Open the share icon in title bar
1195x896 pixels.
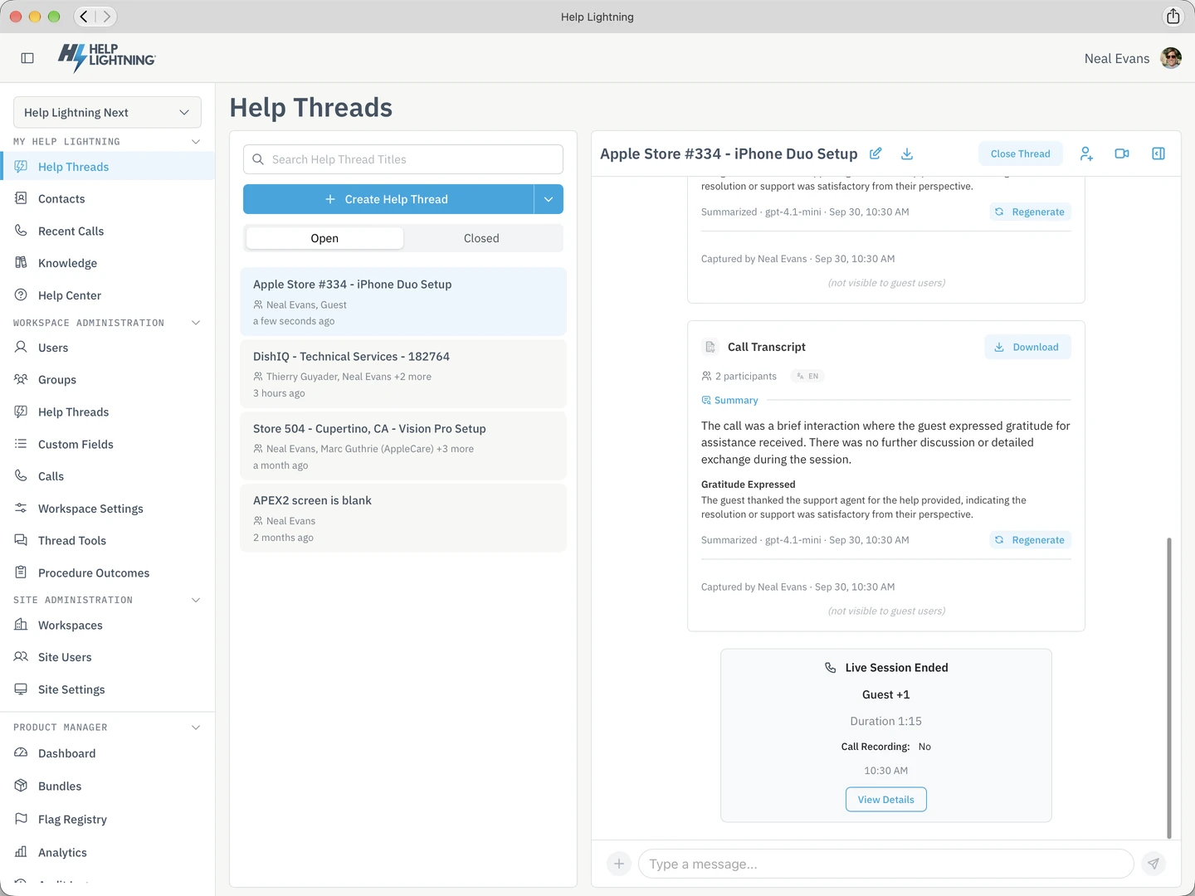[x=1173, y=17]
